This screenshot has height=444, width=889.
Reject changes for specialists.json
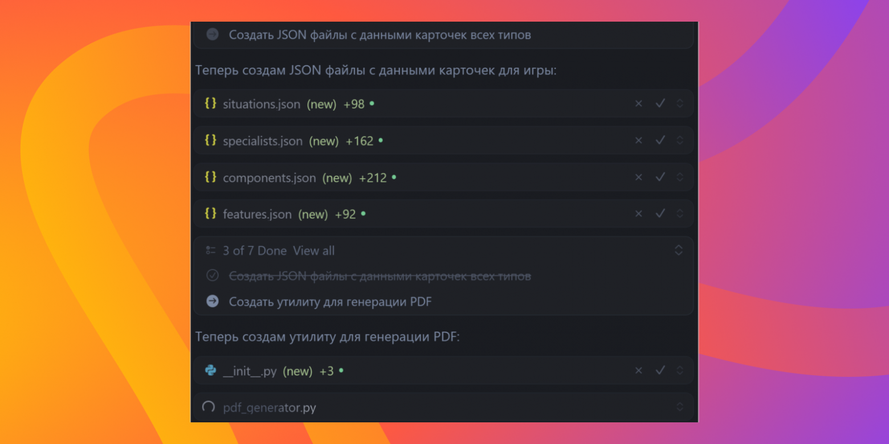pos(638,141)
